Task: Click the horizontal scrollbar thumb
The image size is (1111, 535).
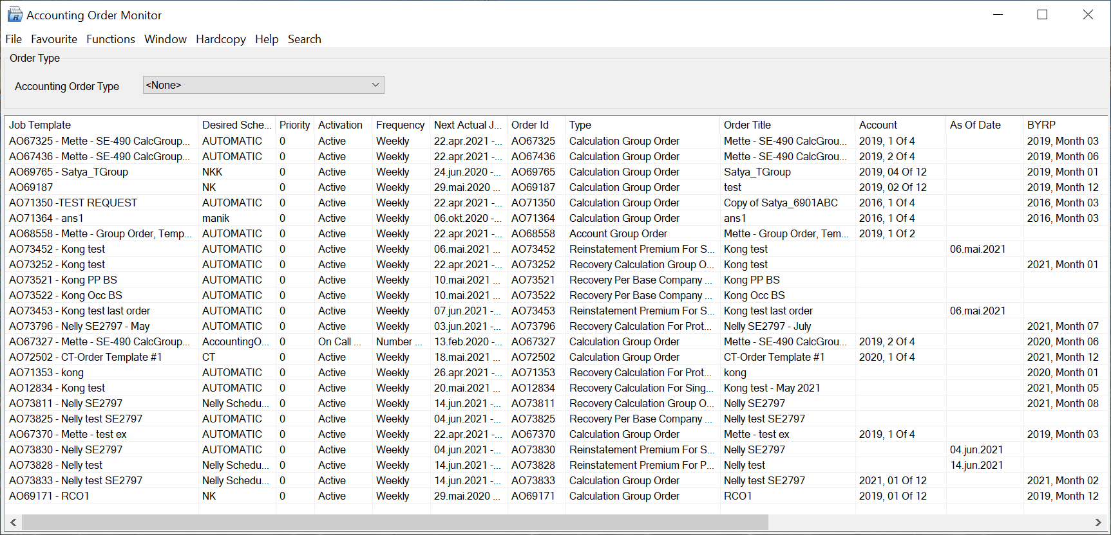Action: pos(395,522)
